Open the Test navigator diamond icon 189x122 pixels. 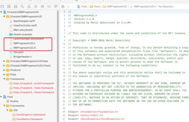pos(36,6)
